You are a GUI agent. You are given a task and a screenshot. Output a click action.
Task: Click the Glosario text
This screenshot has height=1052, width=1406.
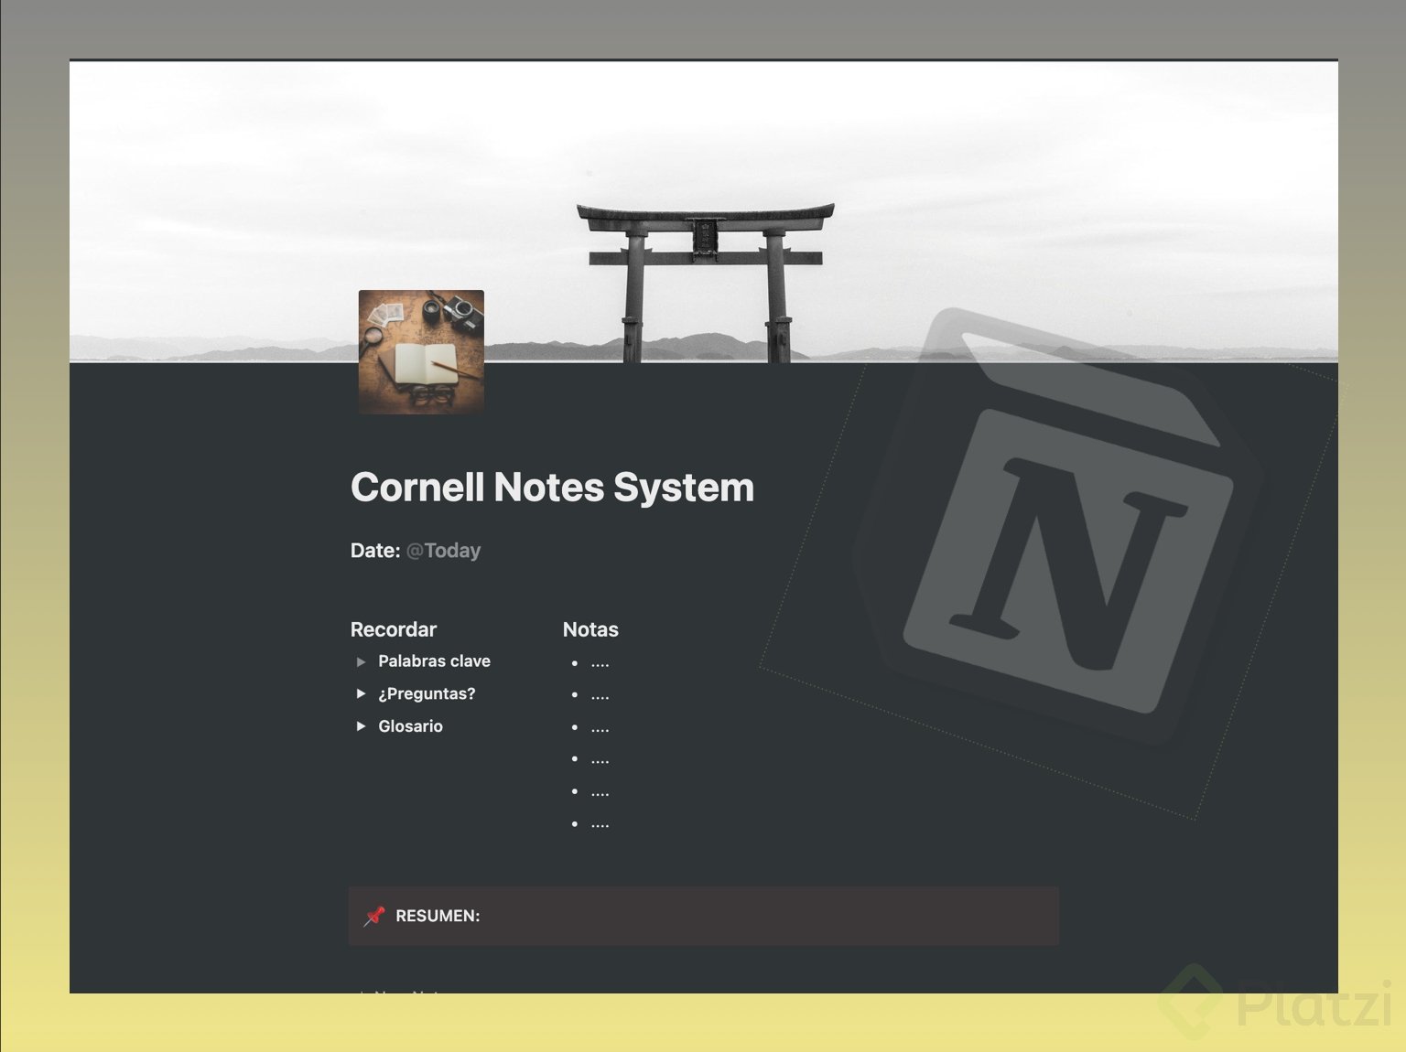[x=410, y=726]
